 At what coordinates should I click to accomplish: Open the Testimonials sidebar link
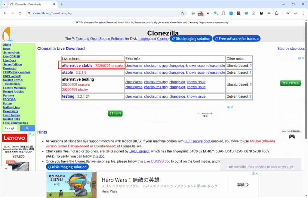[x=11, y=84]
